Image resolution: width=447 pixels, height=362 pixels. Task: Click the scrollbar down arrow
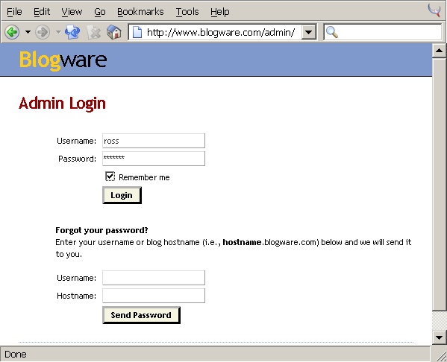pos(440,338)
